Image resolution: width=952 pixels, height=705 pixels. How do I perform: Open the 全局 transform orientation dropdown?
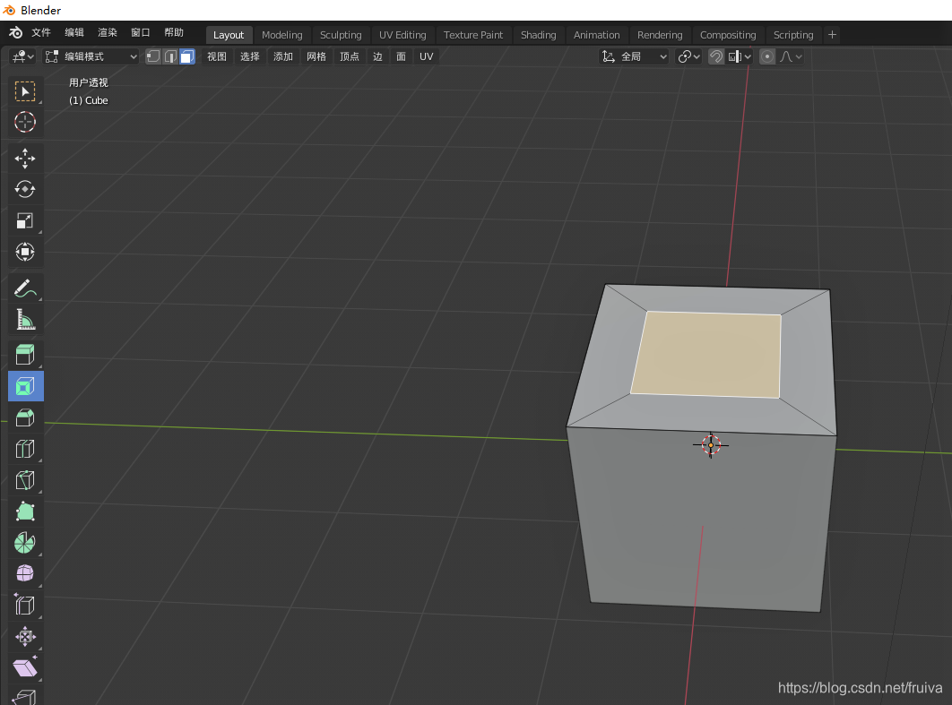(x=634, y=56)
